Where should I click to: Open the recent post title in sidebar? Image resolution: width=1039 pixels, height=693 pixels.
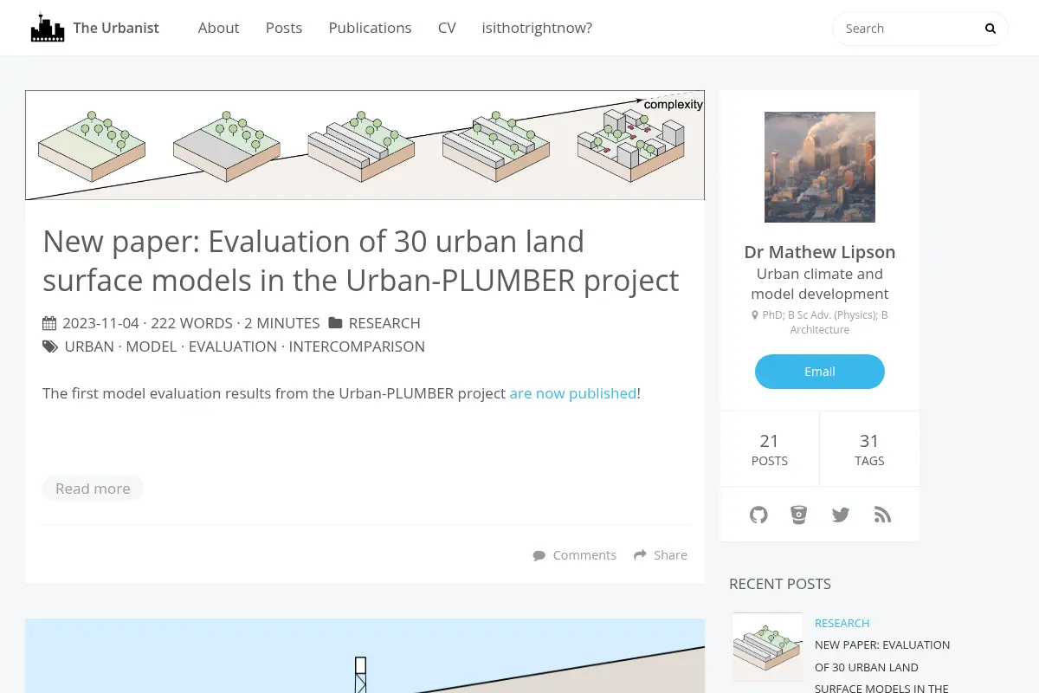[882, 667]
